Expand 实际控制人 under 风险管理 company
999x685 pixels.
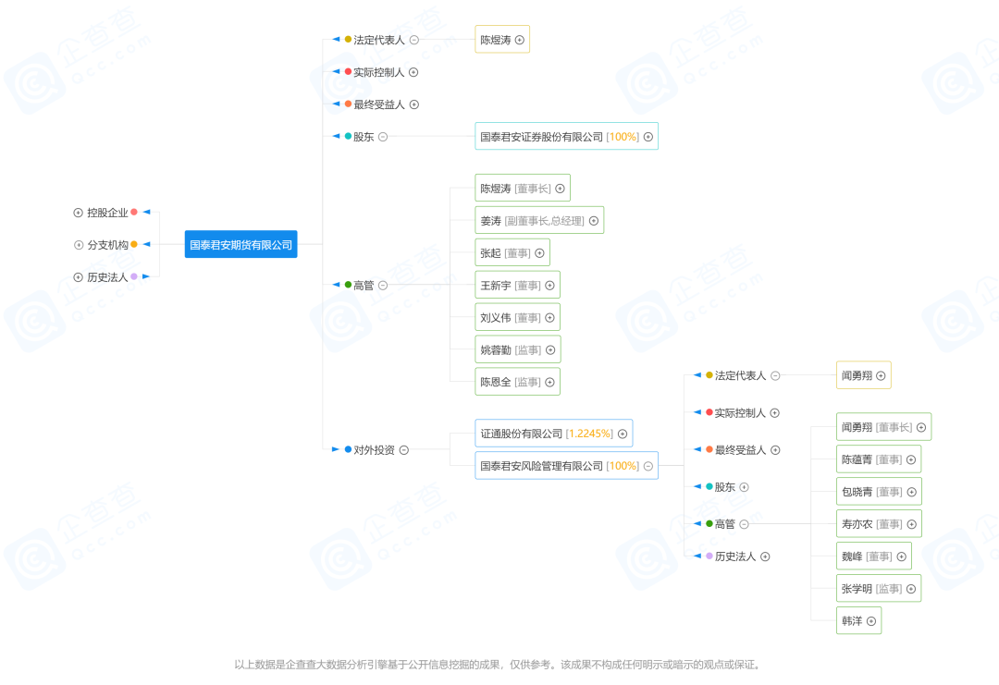click(x=775, y=413)
